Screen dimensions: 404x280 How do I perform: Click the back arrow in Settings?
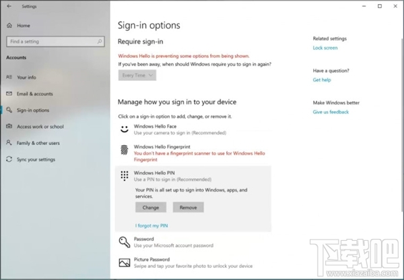(9, 6)
